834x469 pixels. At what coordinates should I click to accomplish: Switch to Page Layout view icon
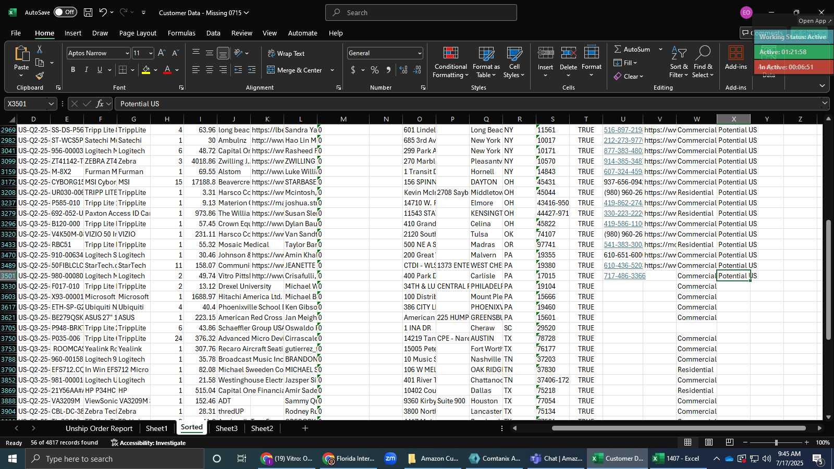tap(709, 442)
